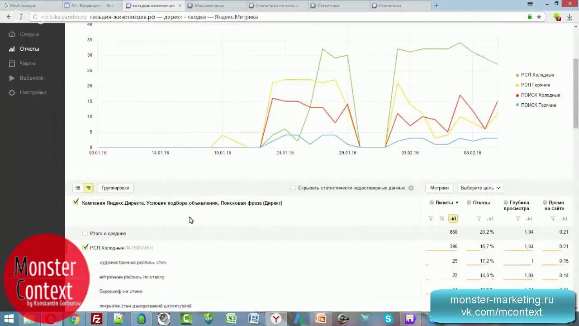Open a new browser tab

coord(436,5)
